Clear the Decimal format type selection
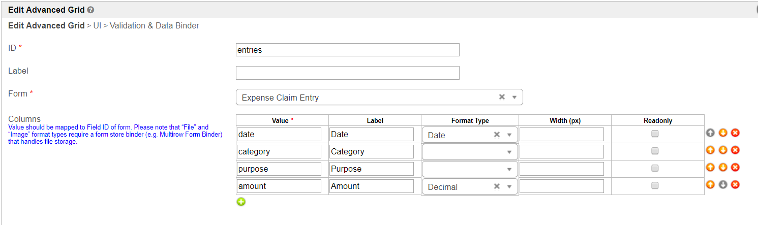The height and width of the screenshot is (225, 758). click(497, 186)
